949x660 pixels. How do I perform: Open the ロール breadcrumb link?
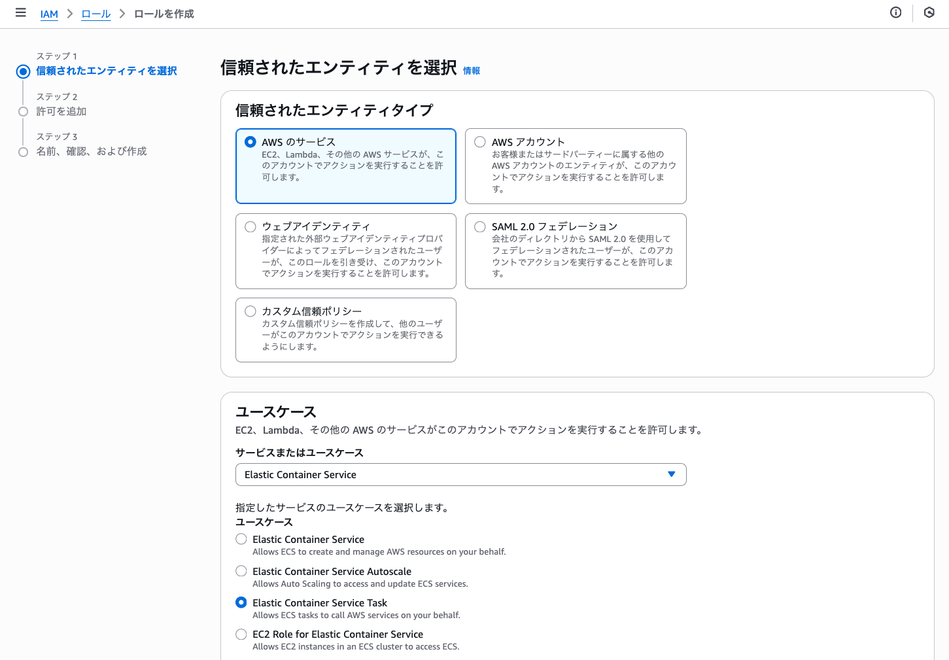[x=95, y=14]
